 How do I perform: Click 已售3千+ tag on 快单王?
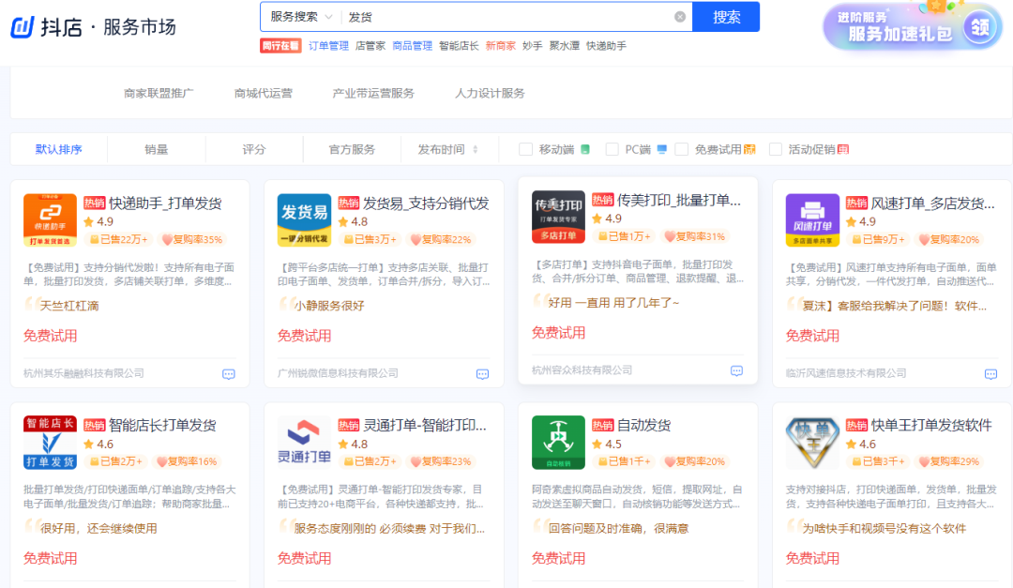[879, 461]
